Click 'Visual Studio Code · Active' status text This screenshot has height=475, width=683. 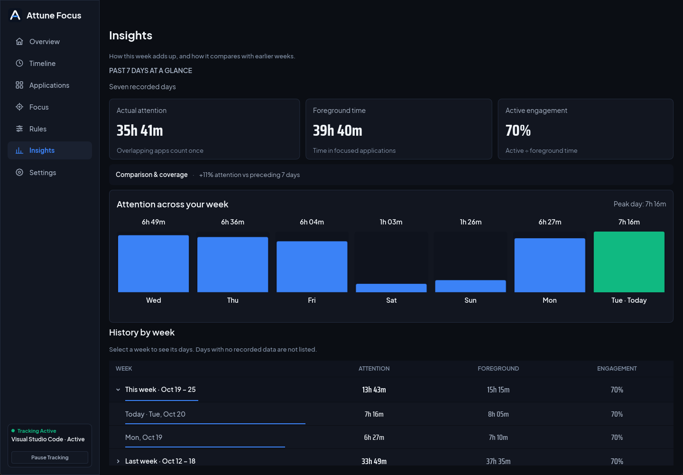point(48,439)
